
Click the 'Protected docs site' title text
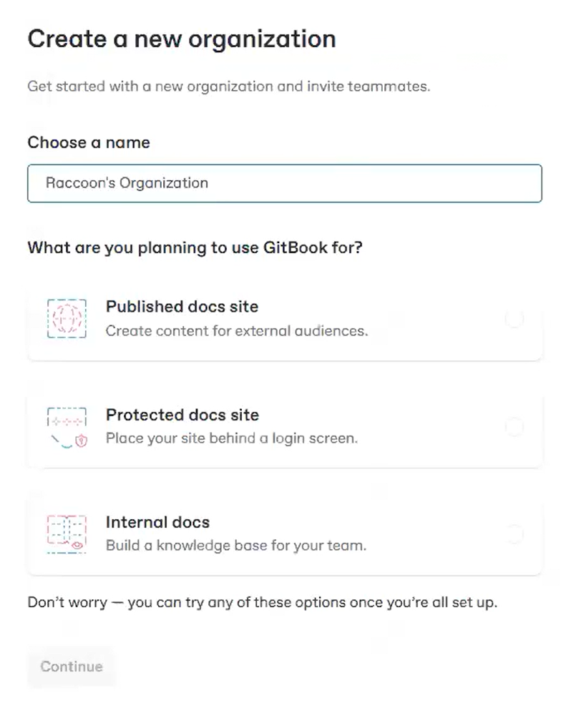pos(182,415)
